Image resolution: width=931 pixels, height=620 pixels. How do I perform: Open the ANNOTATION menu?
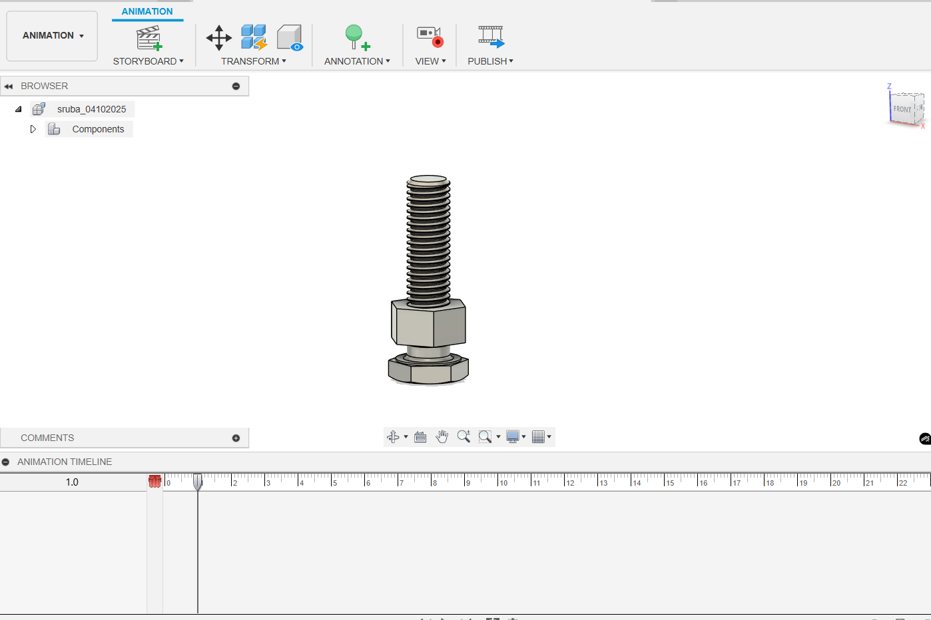(357, 61)
